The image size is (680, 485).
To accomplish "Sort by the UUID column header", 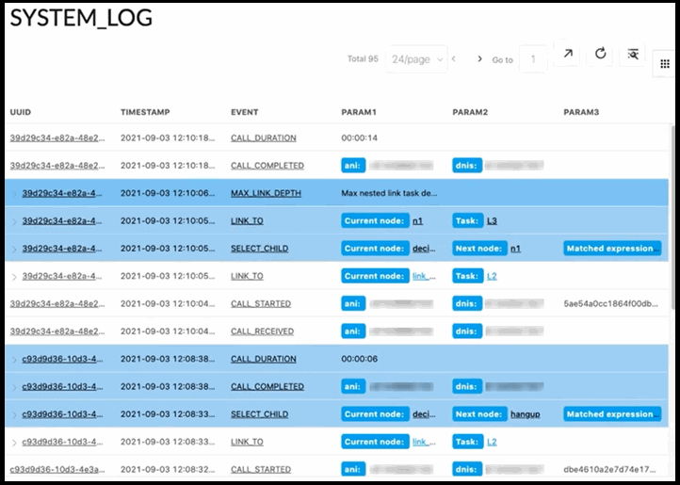I will coord(21,112).
